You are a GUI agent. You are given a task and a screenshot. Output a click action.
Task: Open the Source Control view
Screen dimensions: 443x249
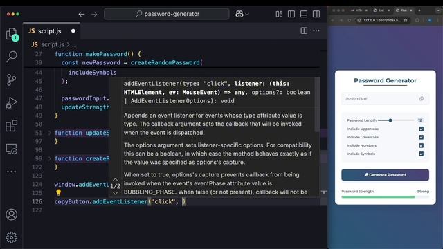coord(11,80)
